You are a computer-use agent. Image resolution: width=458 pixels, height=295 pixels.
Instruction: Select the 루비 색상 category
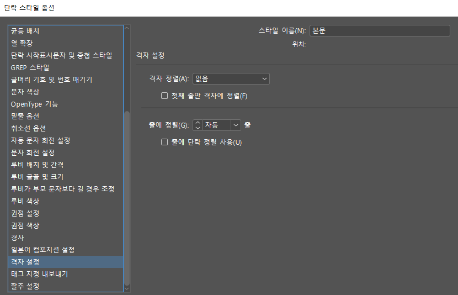click(x=66, y=201)
